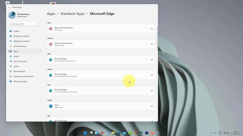Open Personalisierung settings

[25, 46]
